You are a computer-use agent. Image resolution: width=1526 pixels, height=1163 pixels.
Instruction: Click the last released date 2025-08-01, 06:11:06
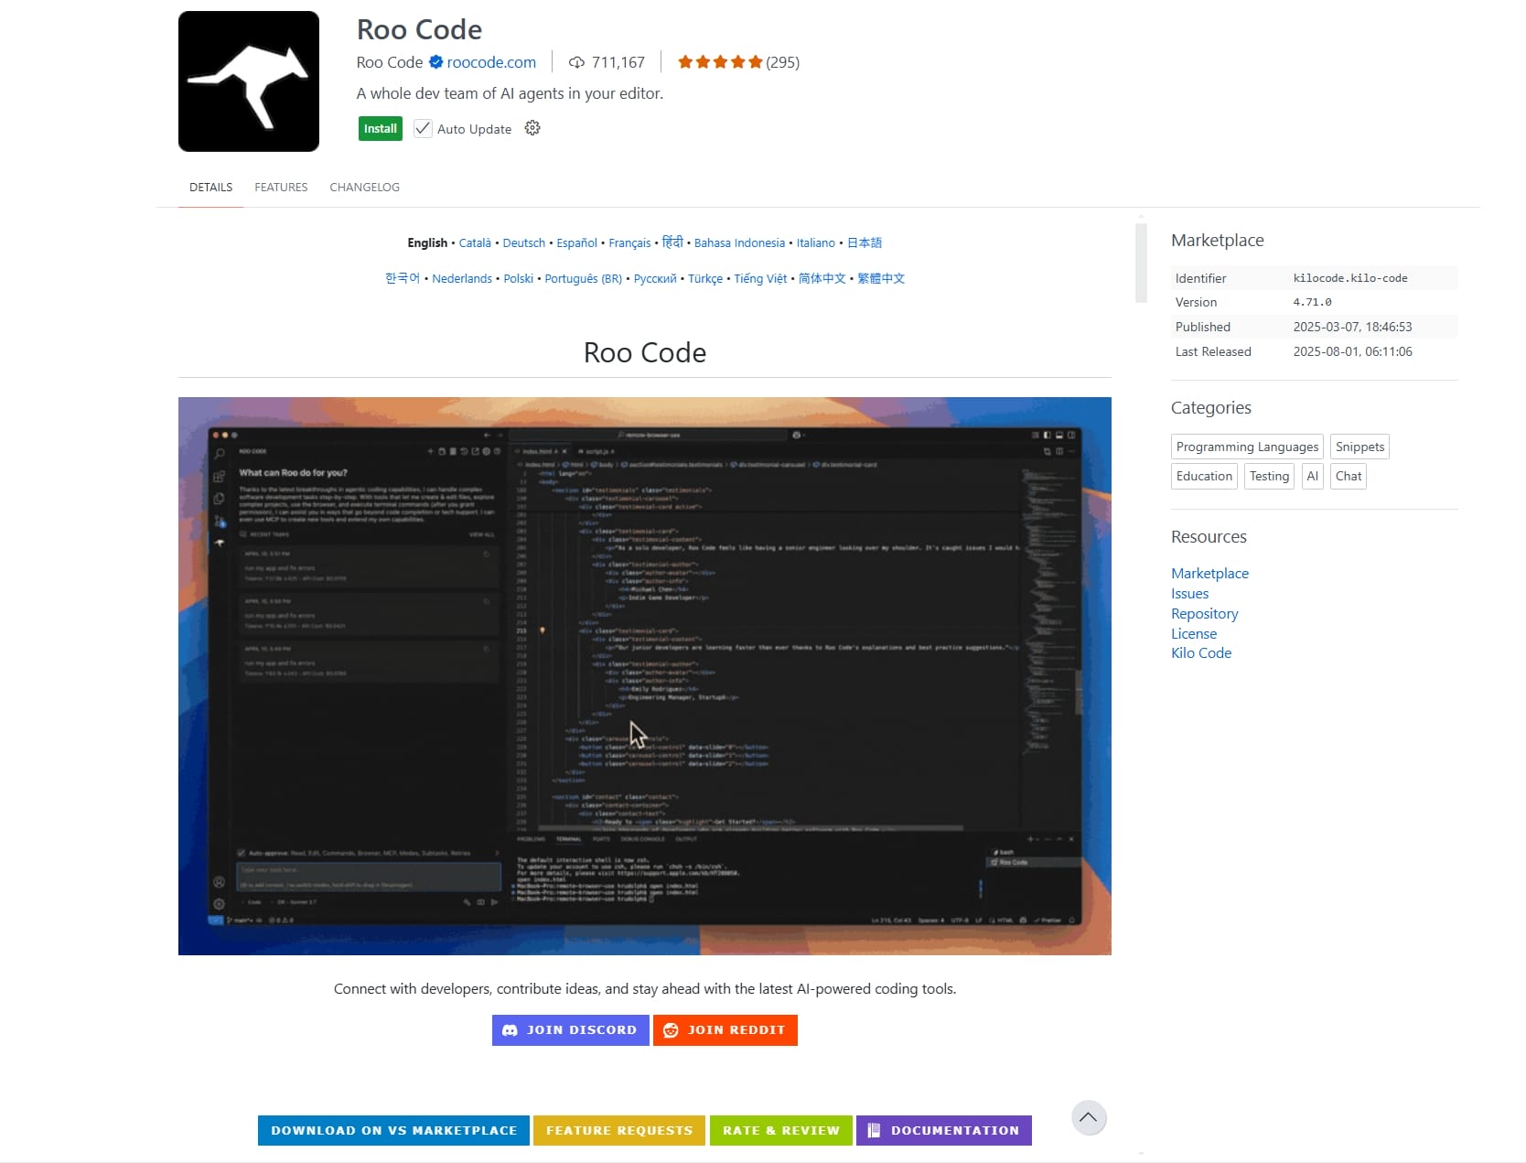(1352, 351)
